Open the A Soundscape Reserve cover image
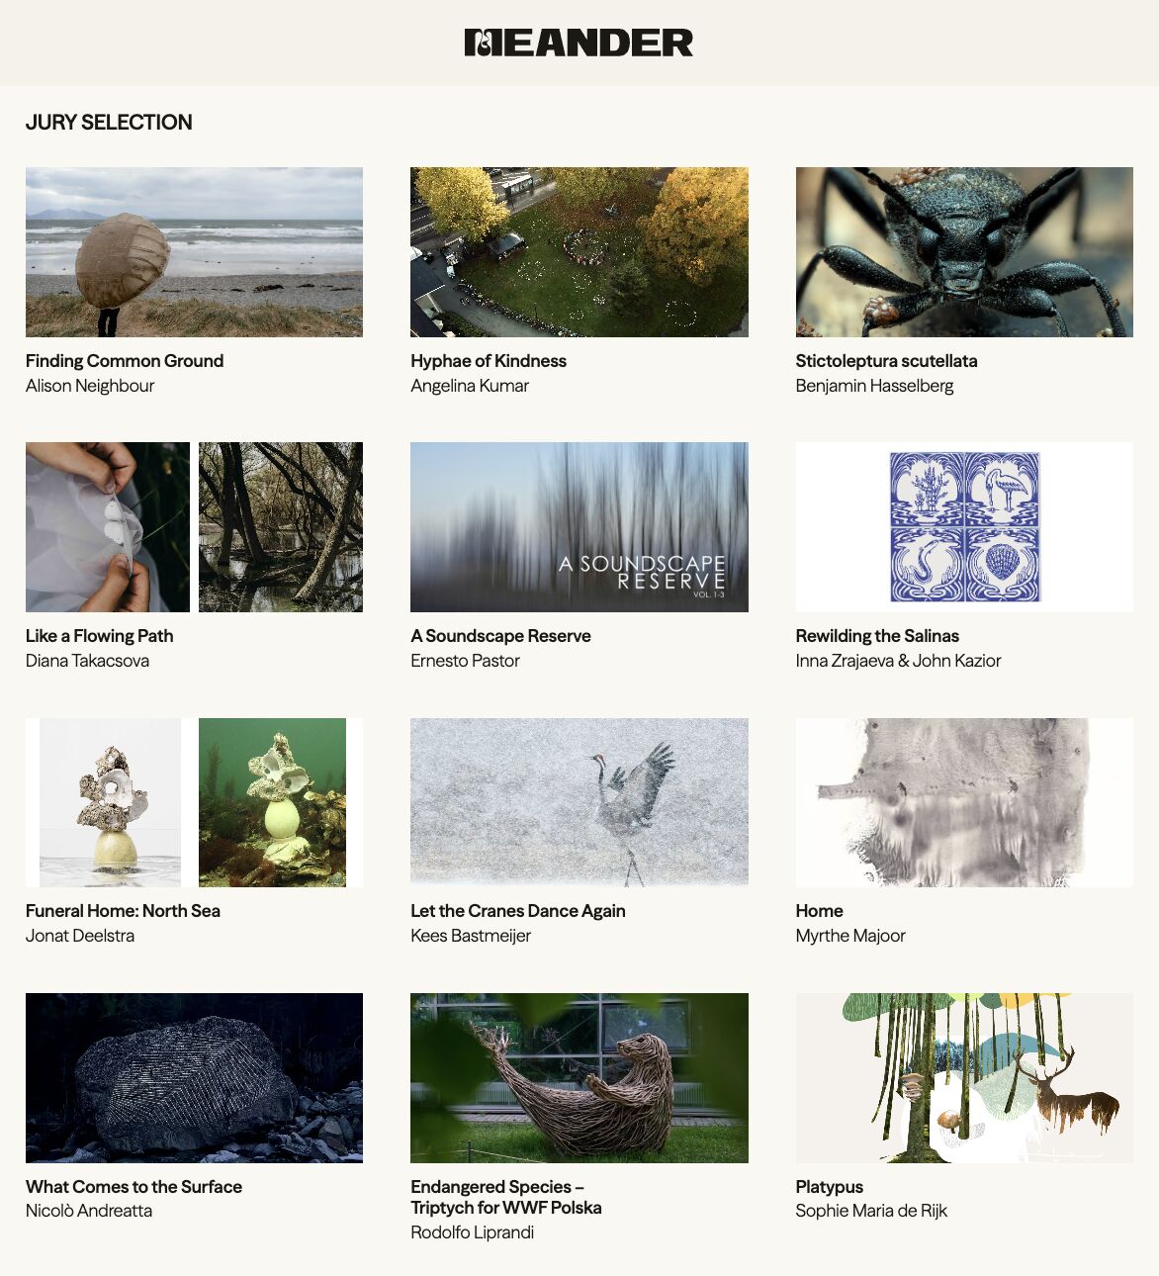The image size is (1159, 1276). [579, 527]
